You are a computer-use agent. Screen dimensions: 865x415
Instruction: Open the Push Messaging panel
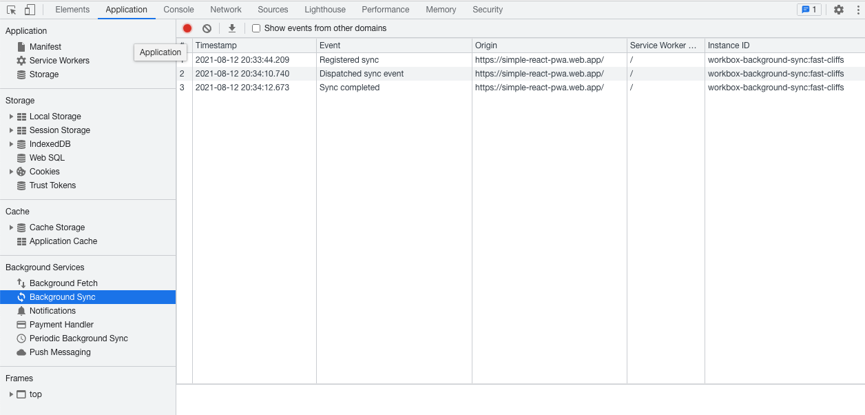click(x=59, y=352)
